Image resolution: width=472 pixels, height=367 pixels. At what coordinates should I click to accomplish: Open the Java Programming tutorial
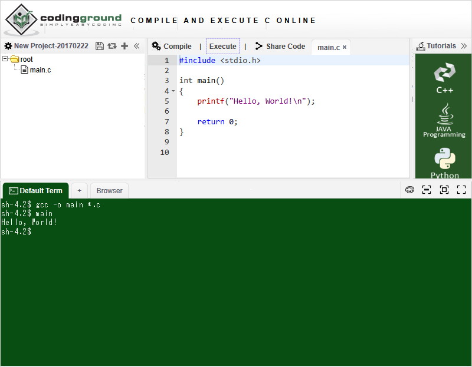(444, 121)
